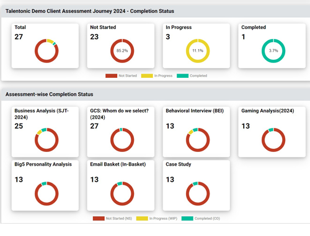Viewport: 310px width, 236px height.
Task: Click the Case Study count 13
Action: coord(170,180)
